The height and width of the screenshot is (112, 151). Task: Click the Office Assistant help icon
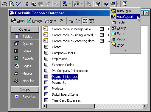coord(125,4)
